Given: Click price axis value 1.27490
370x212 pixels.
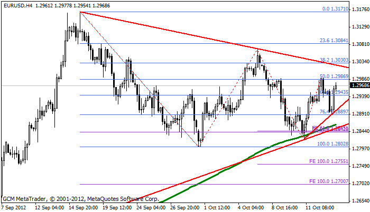Looking at the screenshot, I should [x=360, y=166].
